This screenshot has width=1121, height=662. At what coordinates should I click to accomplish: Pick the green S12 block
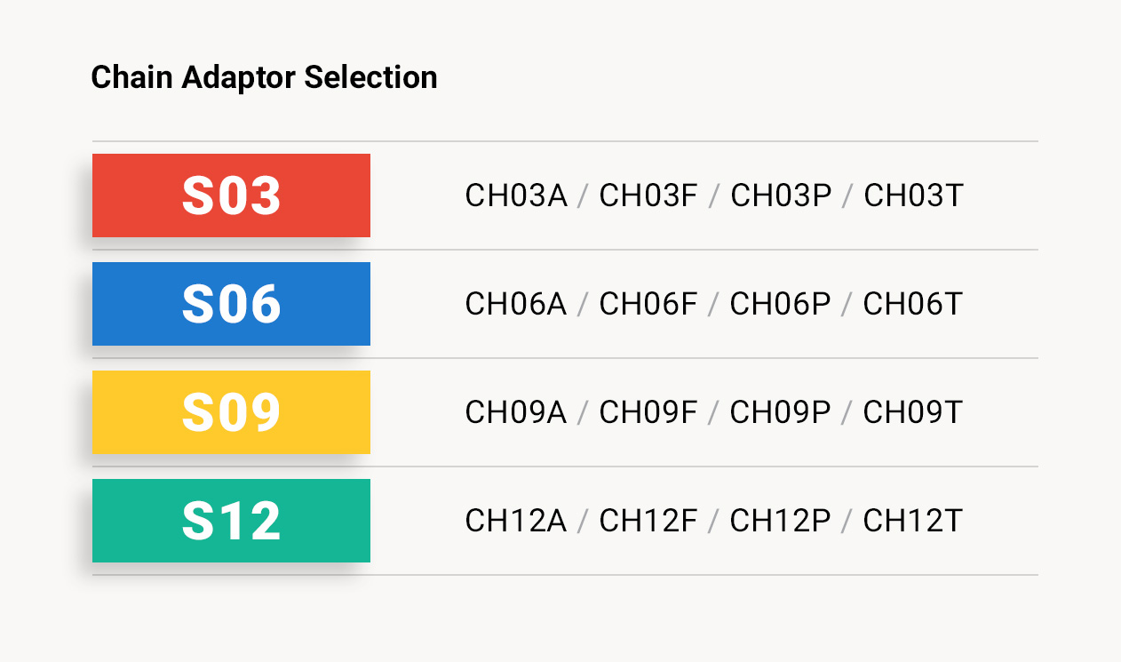[231, 521]
